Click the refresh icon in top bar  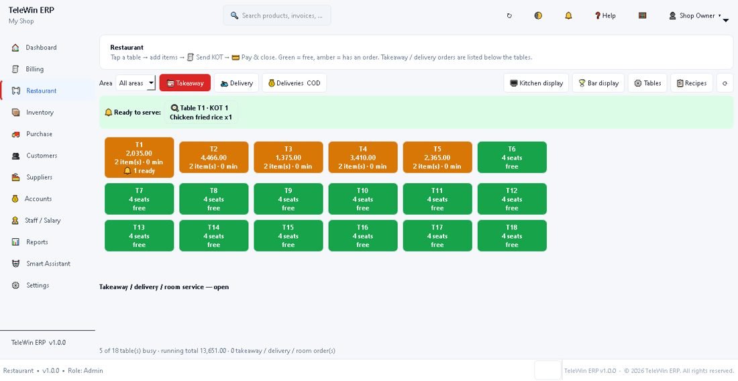509,15
